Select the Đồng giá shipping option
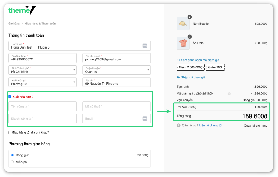This screenshot has height=177, width=278. coord(12,155)
